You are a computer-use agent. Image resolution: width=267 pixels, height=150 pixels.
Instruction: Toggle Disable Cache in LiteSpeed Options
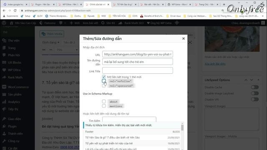pyautogui.click(x=255, y=87)
